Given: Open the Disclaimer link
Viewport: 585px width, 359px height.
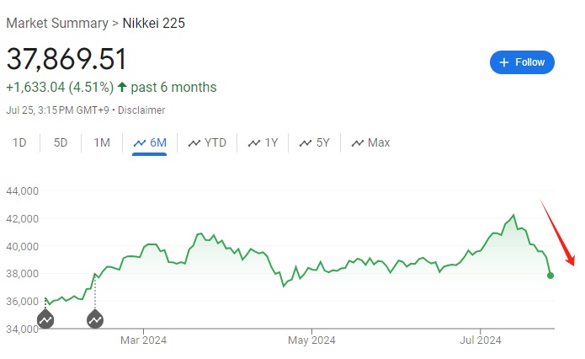Looking at the screenshot, I should (141, 110).
